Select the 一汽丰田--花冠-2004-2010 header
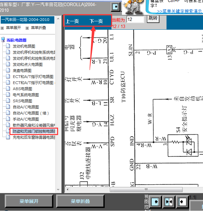Image resolution: width=203 pixels, height=211 pixels. point(27,20)
